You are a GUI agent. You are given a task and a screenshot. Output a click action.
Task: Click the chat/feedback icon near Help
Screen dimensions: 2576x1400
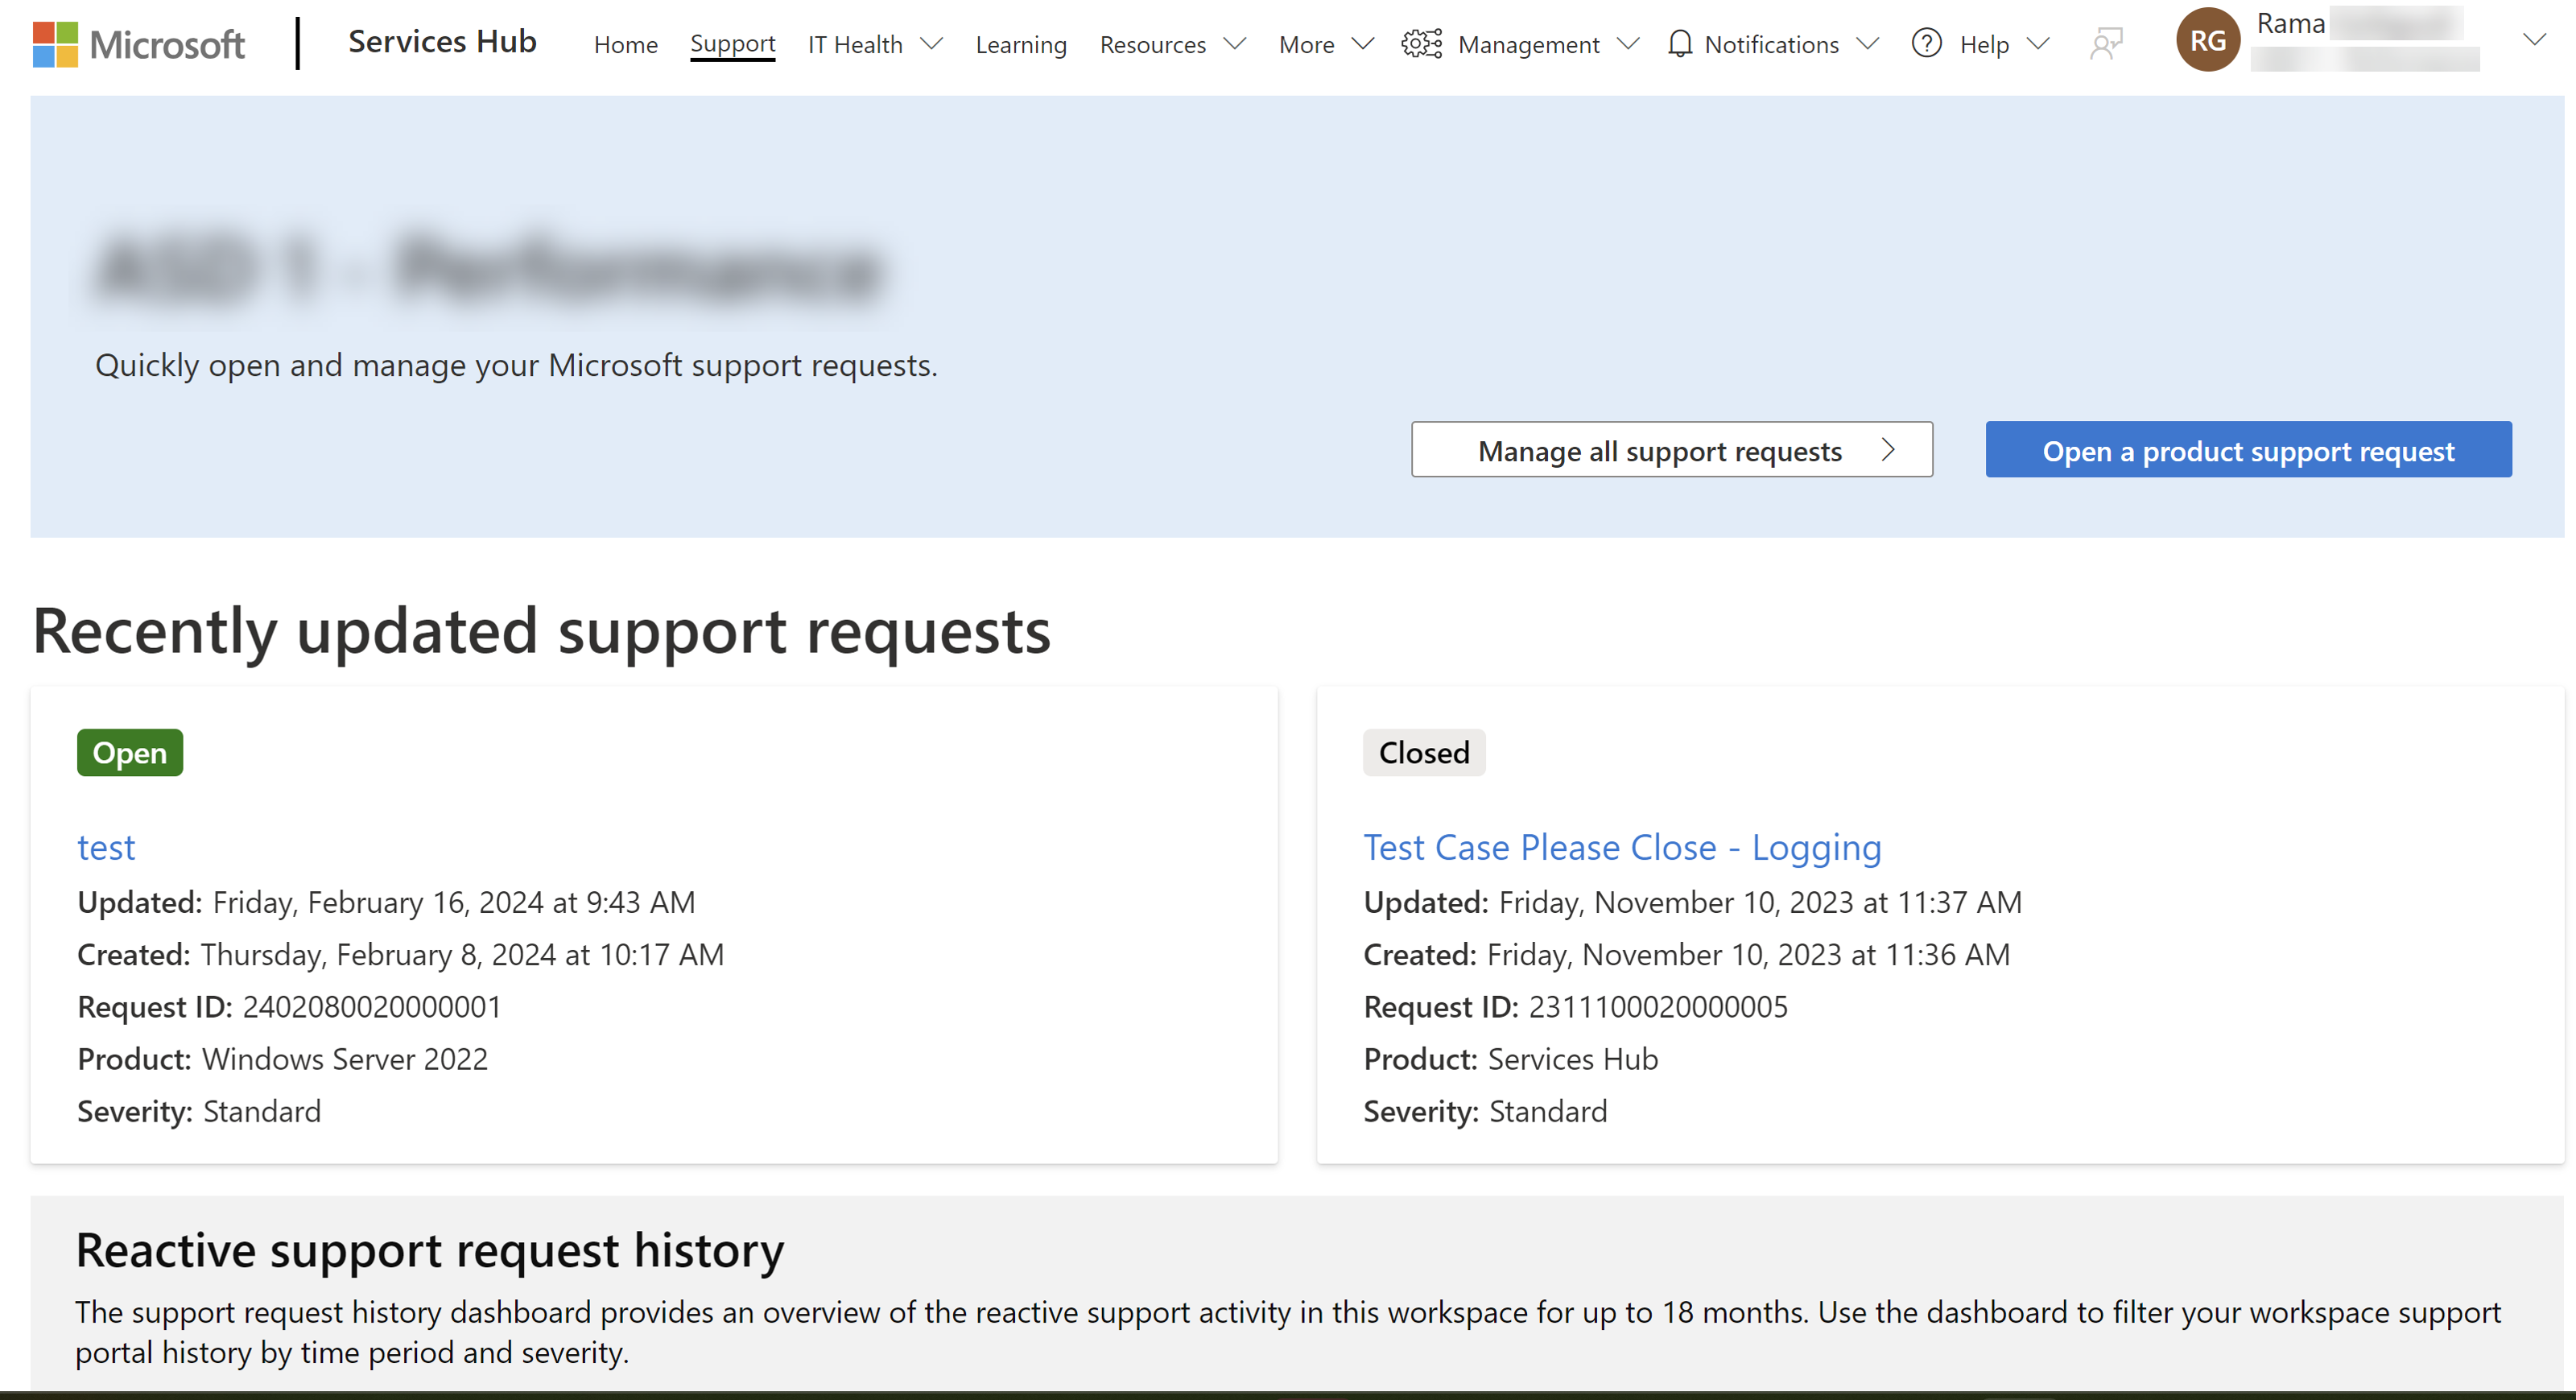2106,43
